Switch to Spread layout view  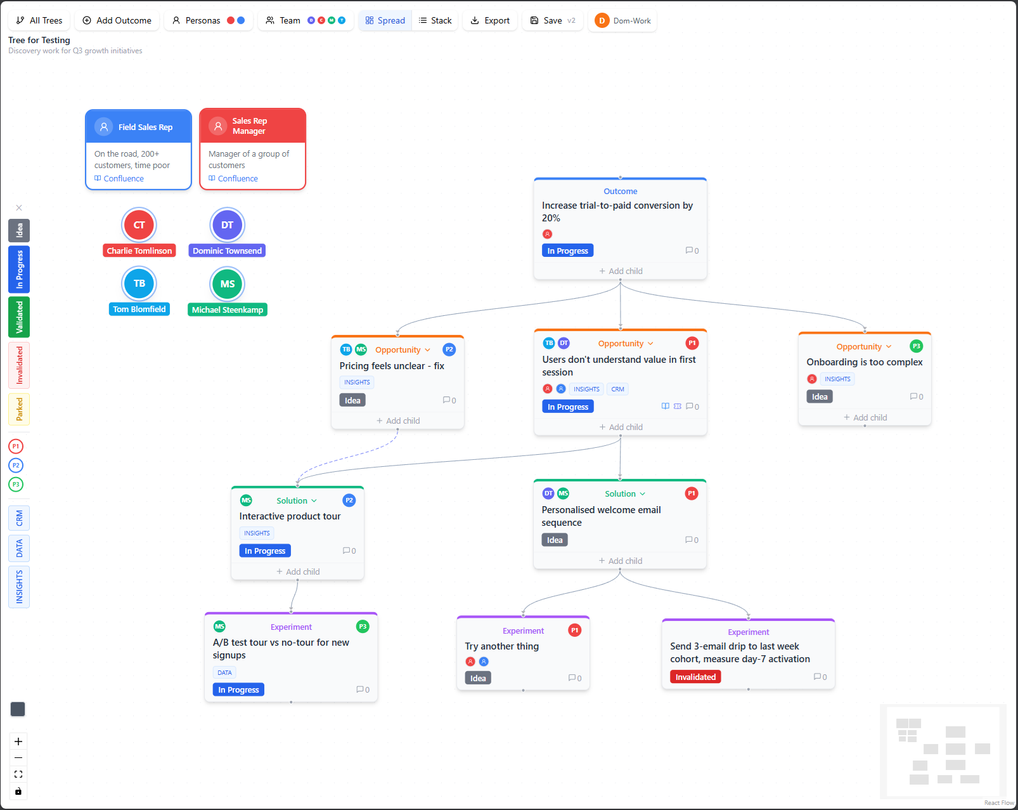click(x=385, y=20)
